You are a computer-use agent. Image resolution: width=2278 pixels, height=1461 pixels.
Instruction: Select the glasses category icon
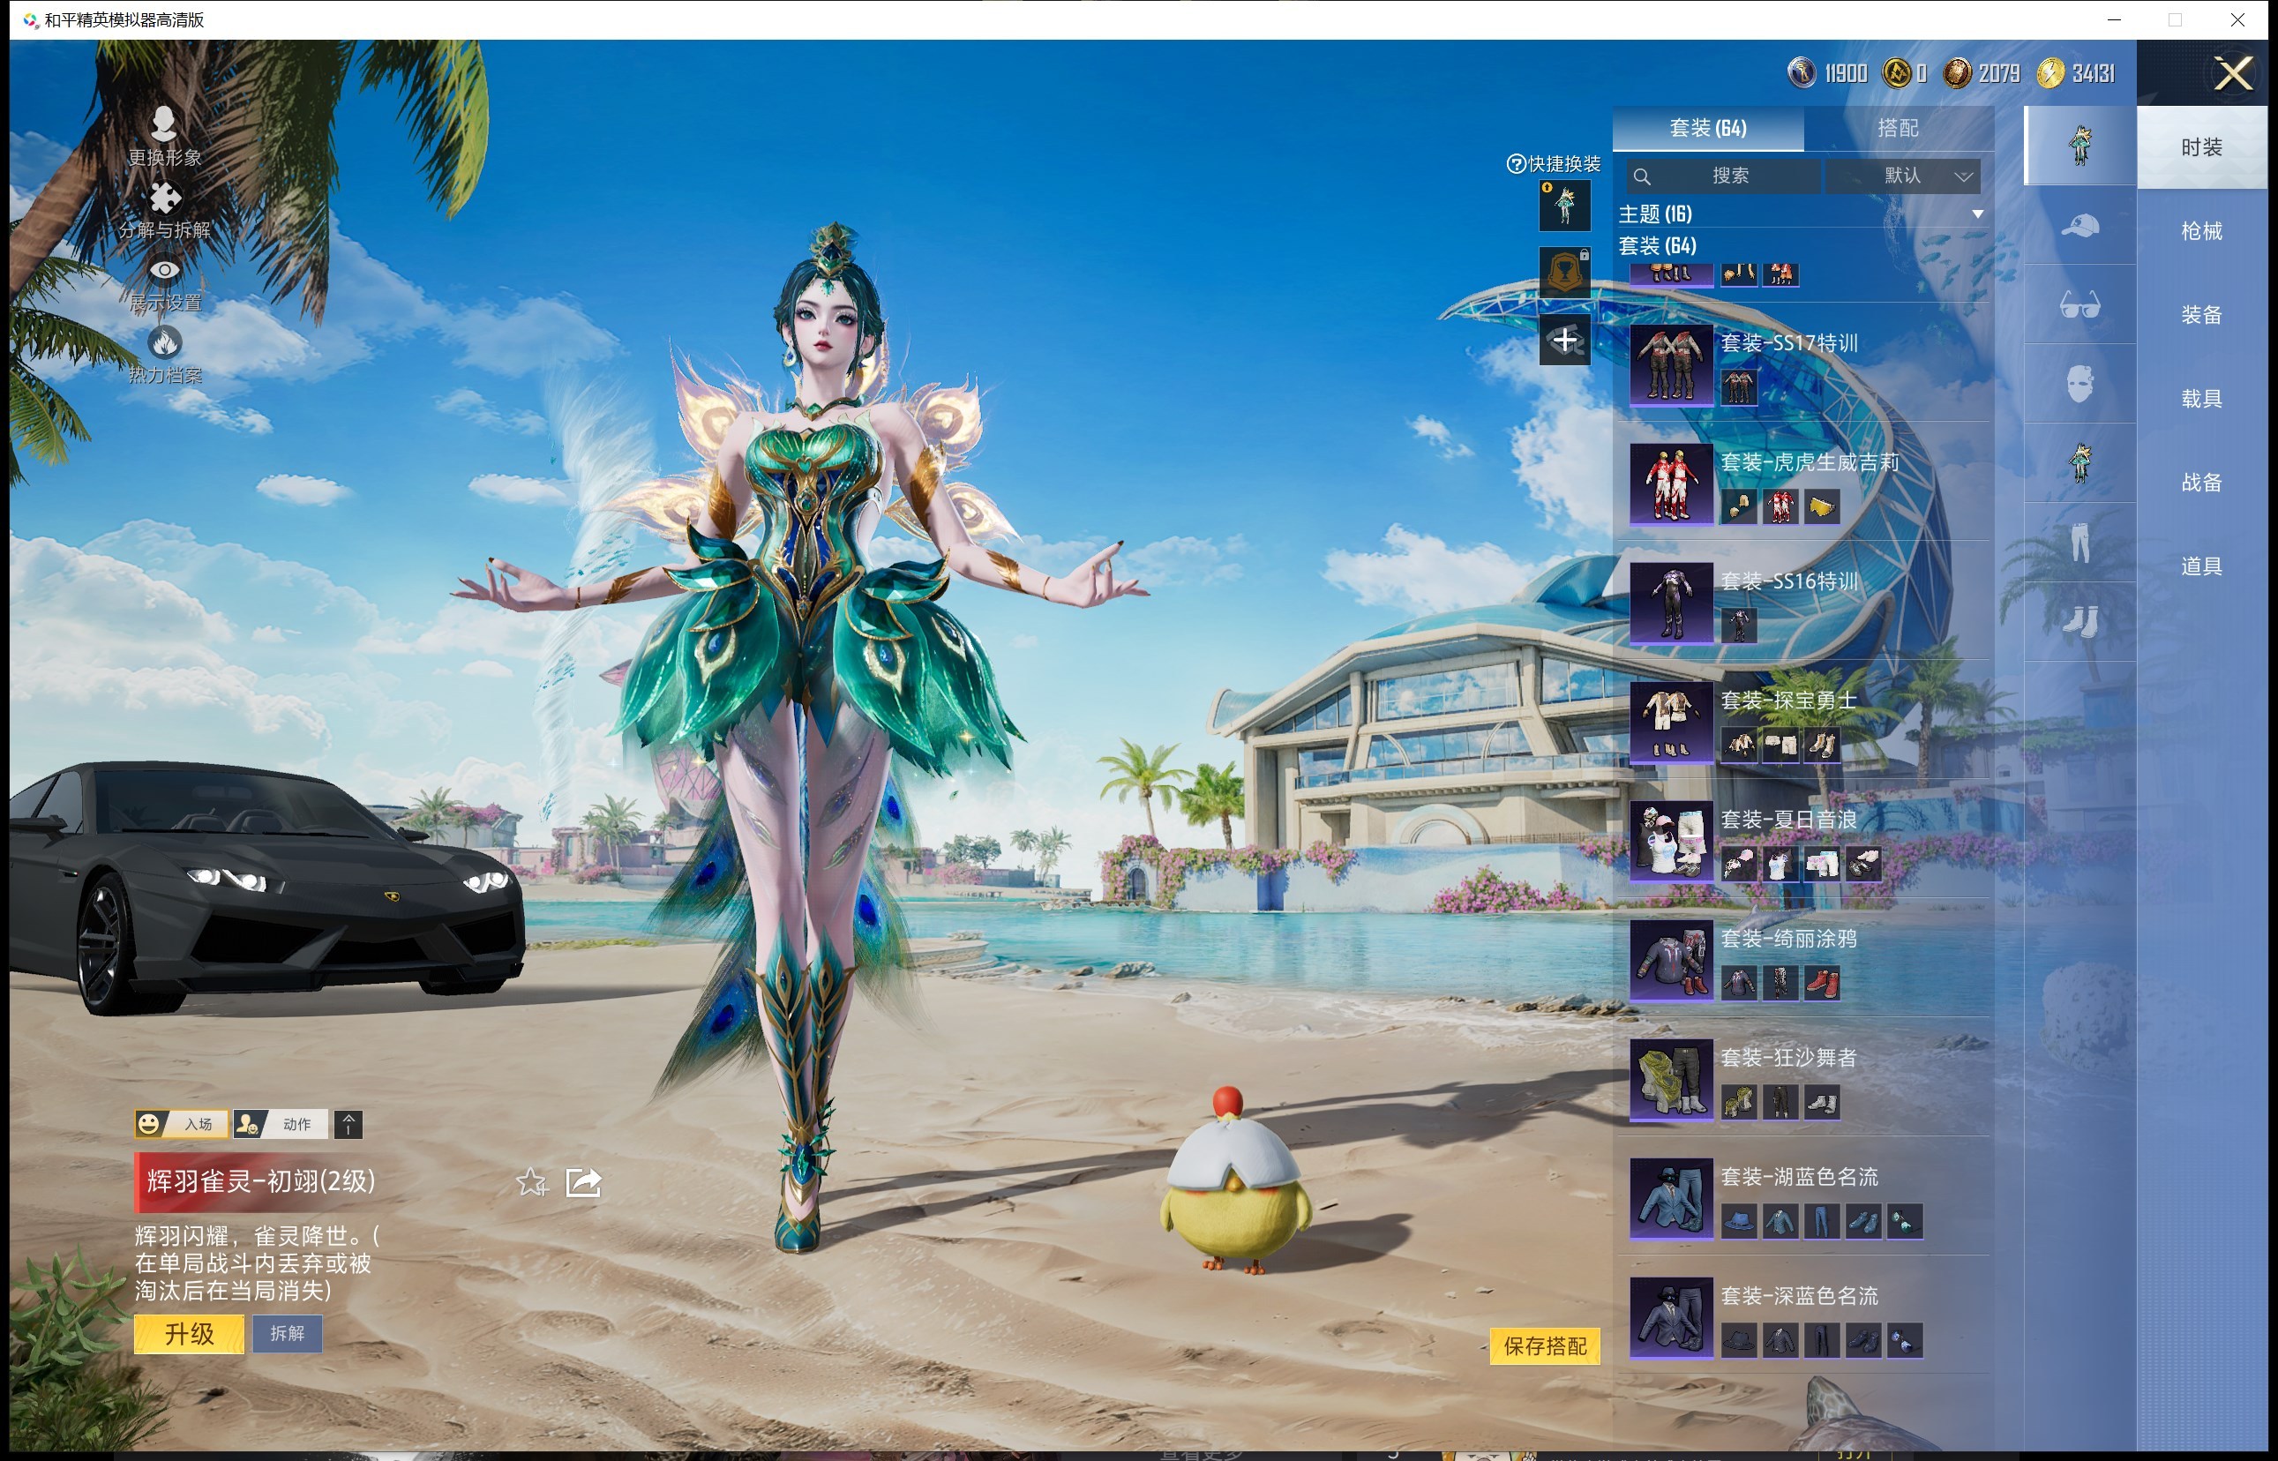click(2079, 305)
